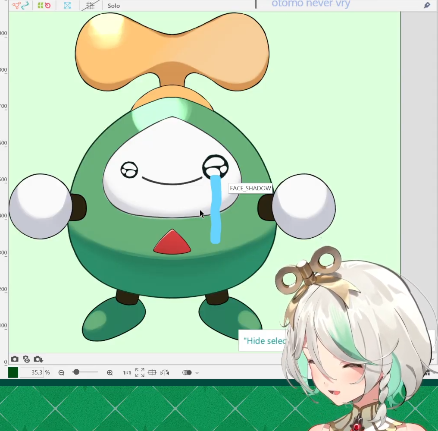Click the green glue tool icon

coord(40,6)
